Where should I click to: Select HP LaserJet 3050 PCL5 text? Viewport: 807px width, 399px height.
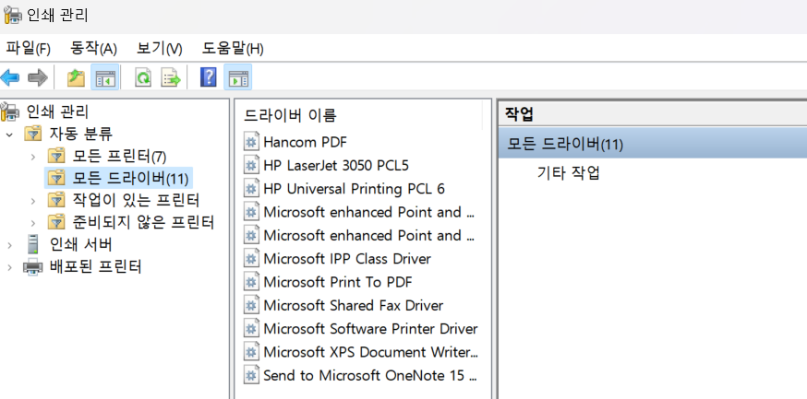tap(336, 165)
